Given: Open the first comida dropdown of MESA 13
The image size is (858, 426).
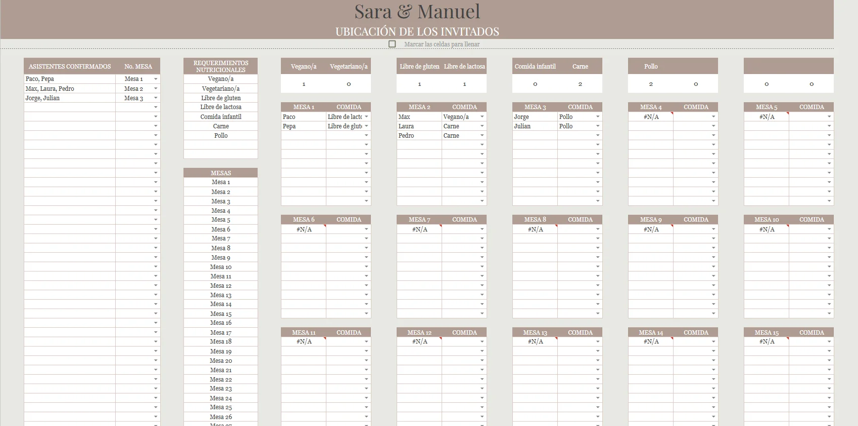Looking at the screenshot, I should pos(598,342).
